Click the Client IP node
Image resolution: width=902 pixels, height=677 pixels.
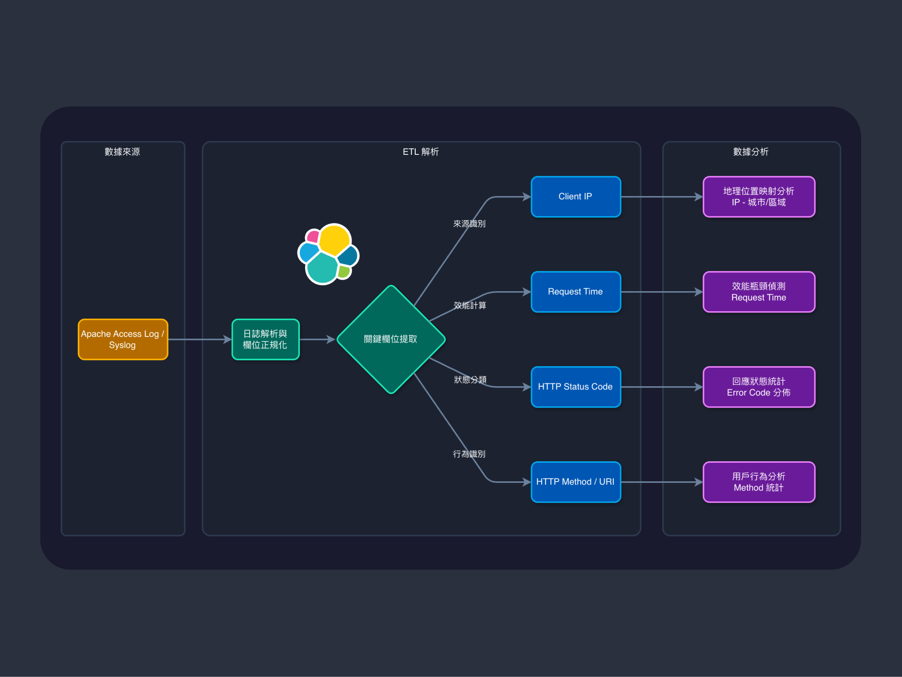coord(575,197)
